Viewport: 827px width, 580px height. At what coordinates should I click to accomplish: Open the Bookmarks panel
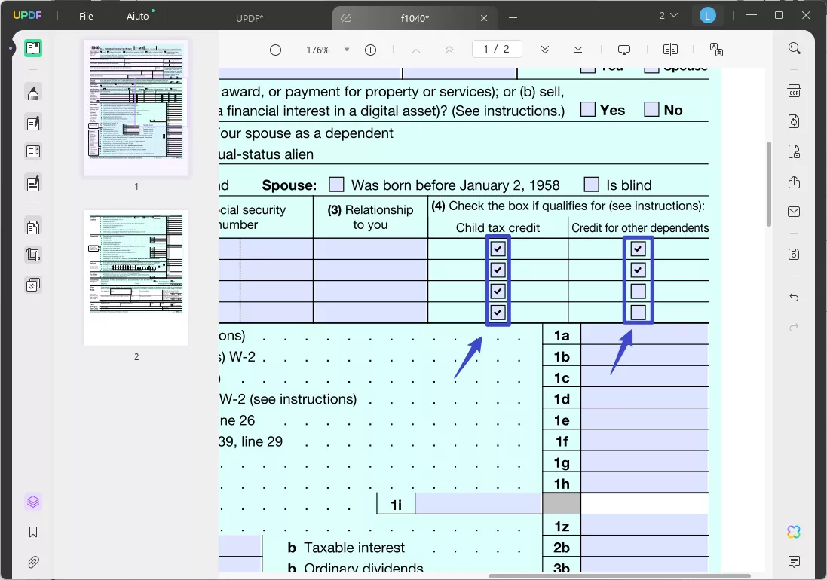point(32,532)
